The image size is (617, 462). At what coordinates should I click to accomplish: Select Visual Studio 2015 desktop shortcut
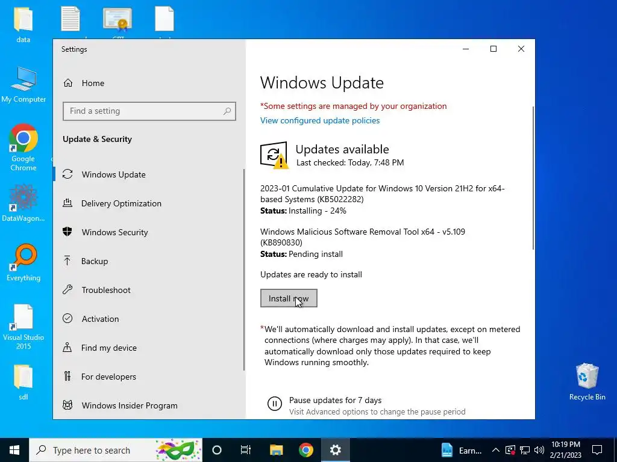[23, 327]
